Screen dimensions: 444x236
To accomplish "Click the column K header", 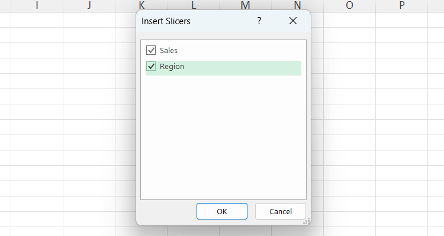I will click(141, 5).
